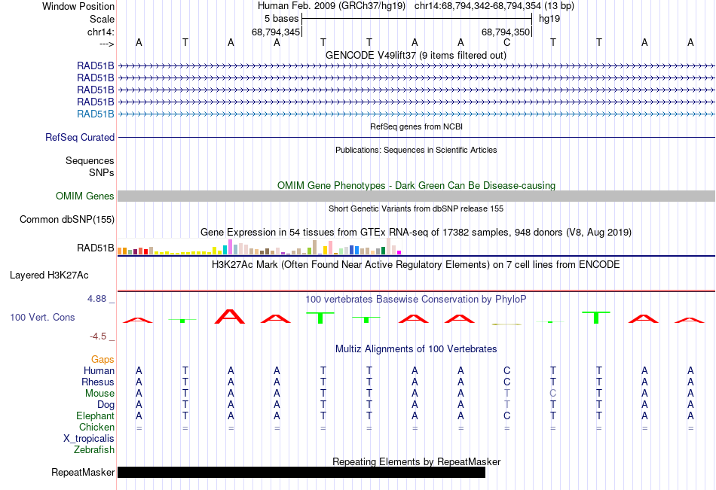The image size is (716, 490).
Task: Click the SNPs track label
Action: click(102, 172)
